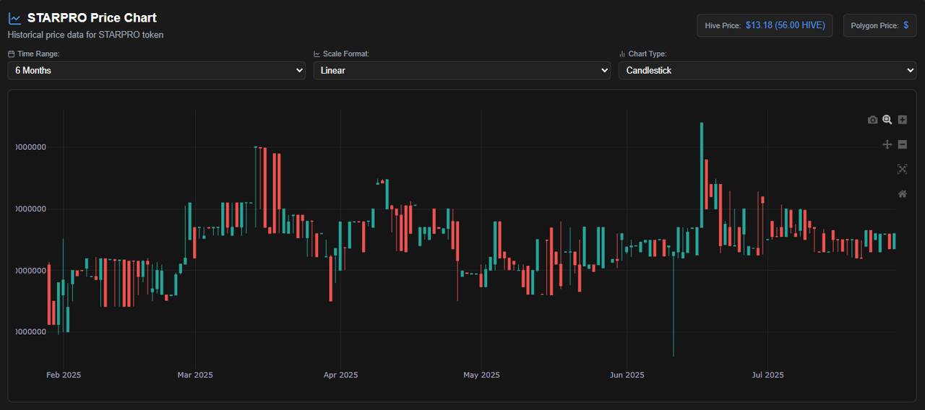925x410 pixels.
Task: Click the Mar 2025 axis label
Action: click(x=195, y=375)
